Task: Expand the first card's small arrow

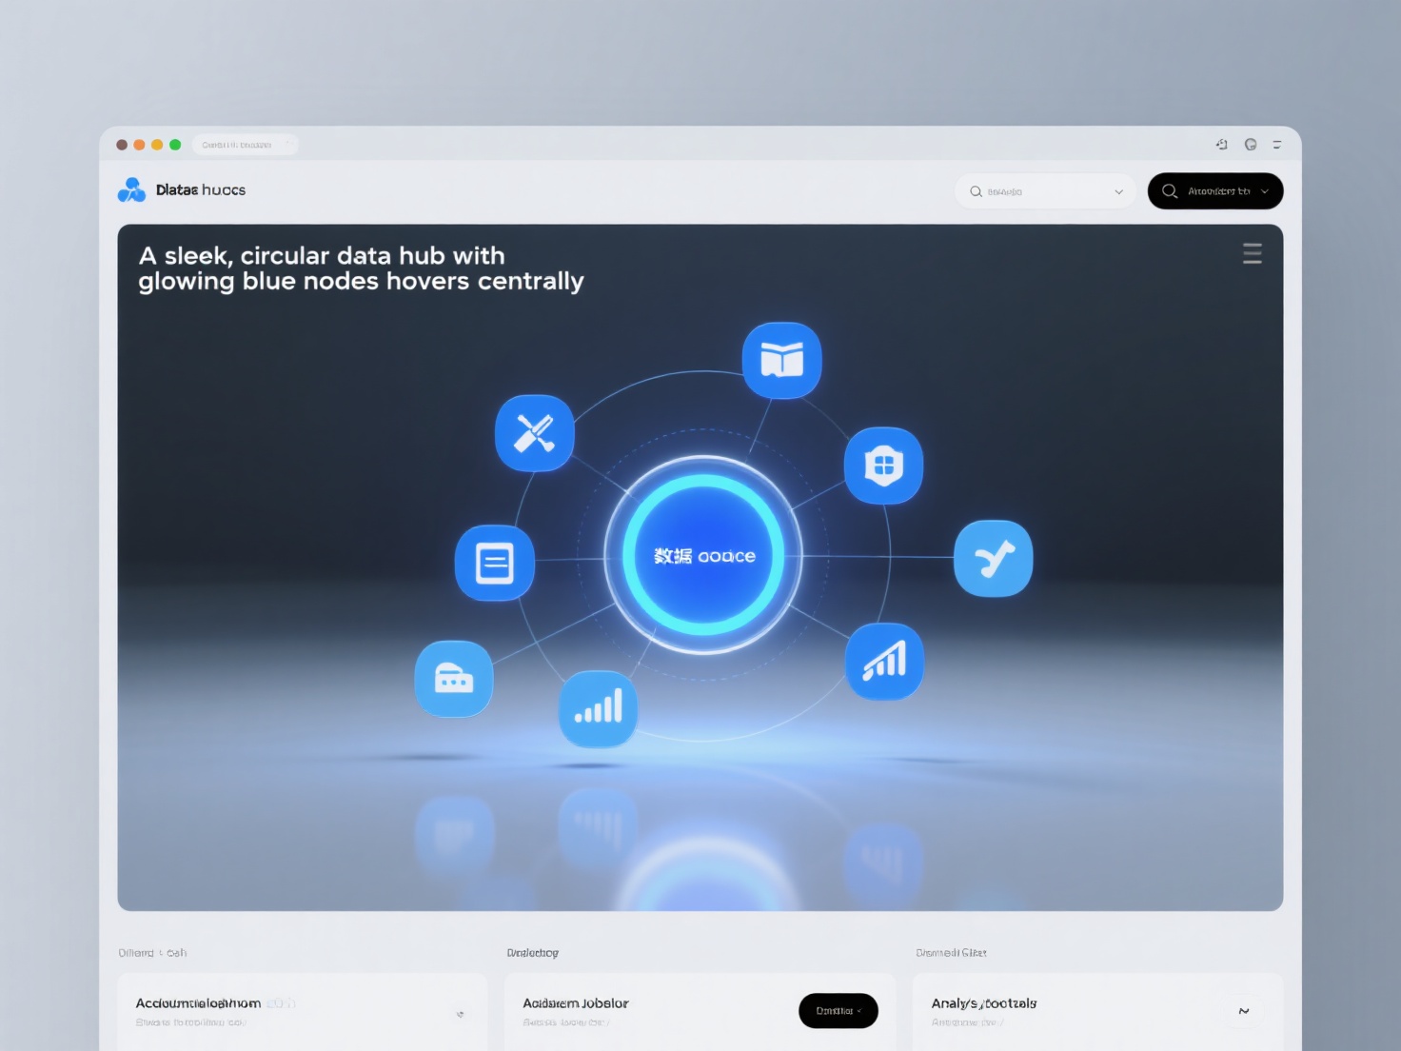Action: (460, 1014)
